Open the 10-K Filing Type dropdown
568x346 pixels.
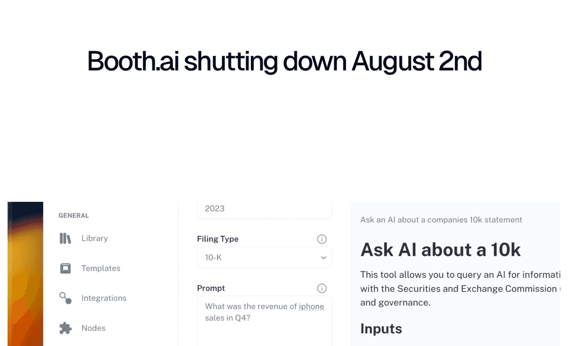(x=265, y=258)
